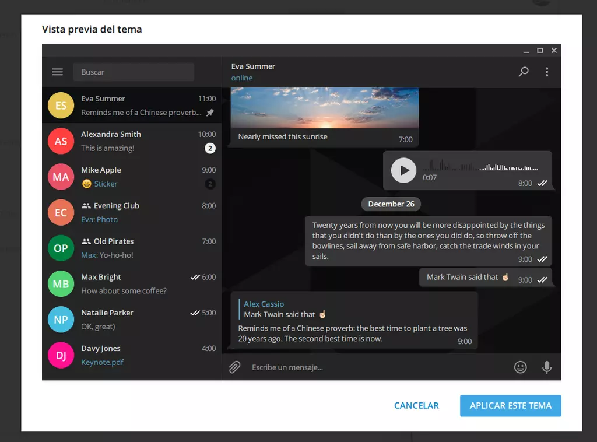Open the sunrise photo thumbnail
597x442 pixels.
pyautogui.click(x=324, y=108)
